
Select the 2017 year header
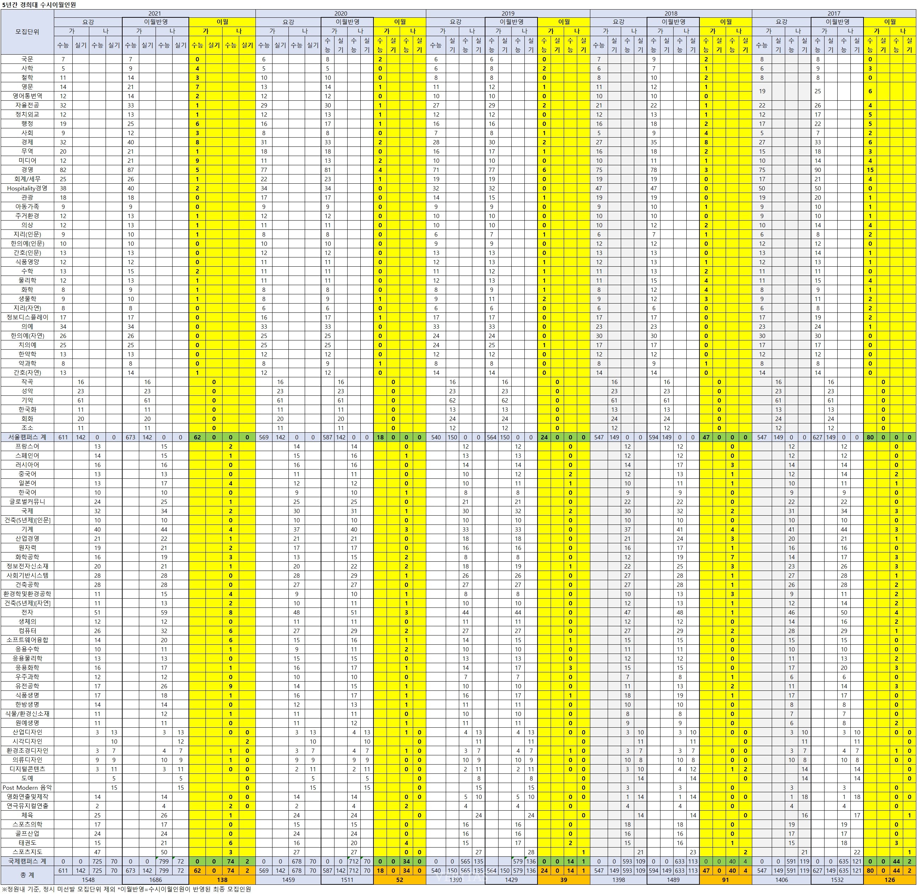[833, 13]
